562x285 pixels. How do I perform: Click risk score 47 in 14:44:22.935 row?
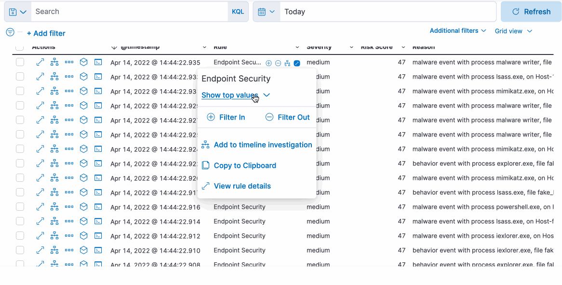tap(401, 62)
